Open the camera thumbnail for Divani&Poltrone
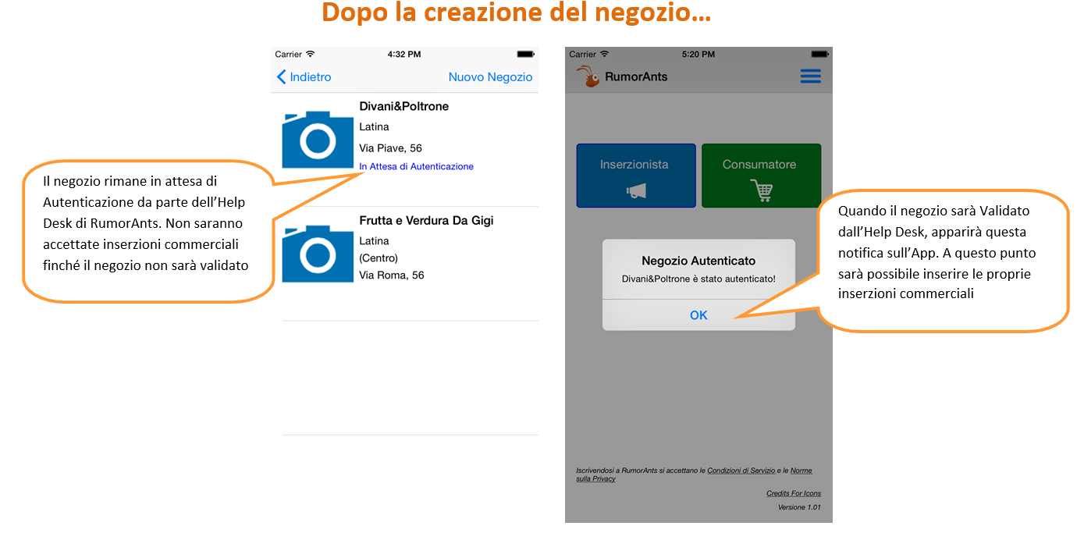This screenshot has height=533, width=1077. click(x=318, y=140)
